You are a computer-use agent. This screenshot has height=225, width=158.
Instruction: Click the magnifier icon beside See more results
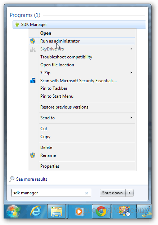click(12, 179)
